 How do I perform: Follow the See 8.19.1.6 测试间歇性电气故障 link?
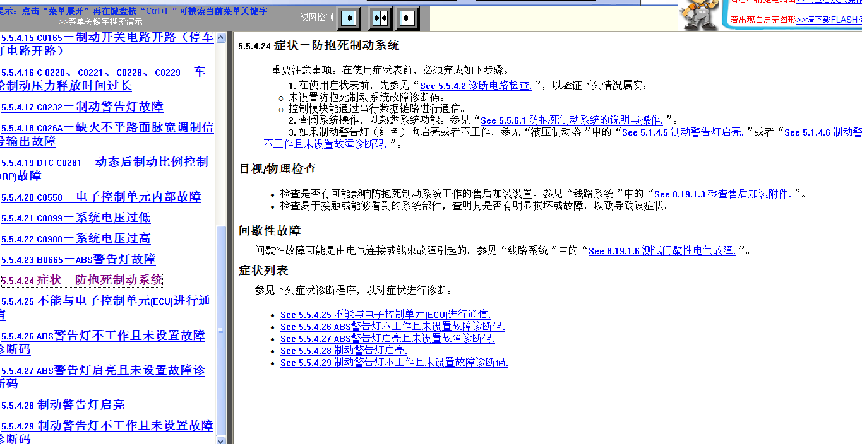coord(662,250)
